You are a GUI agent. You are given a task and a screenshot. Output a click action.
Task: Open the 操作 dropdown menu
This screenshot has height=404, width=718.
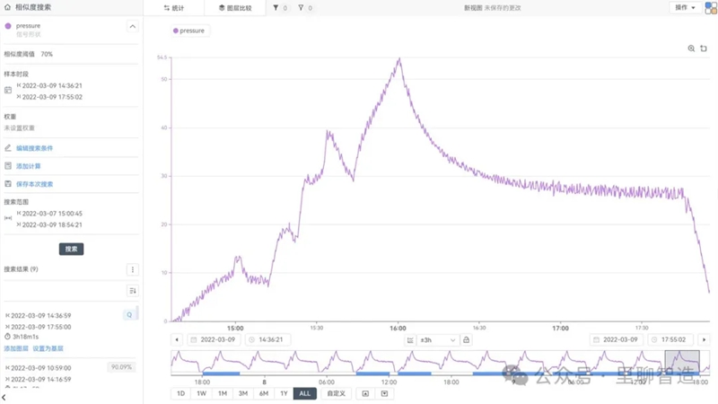(686, 7)
